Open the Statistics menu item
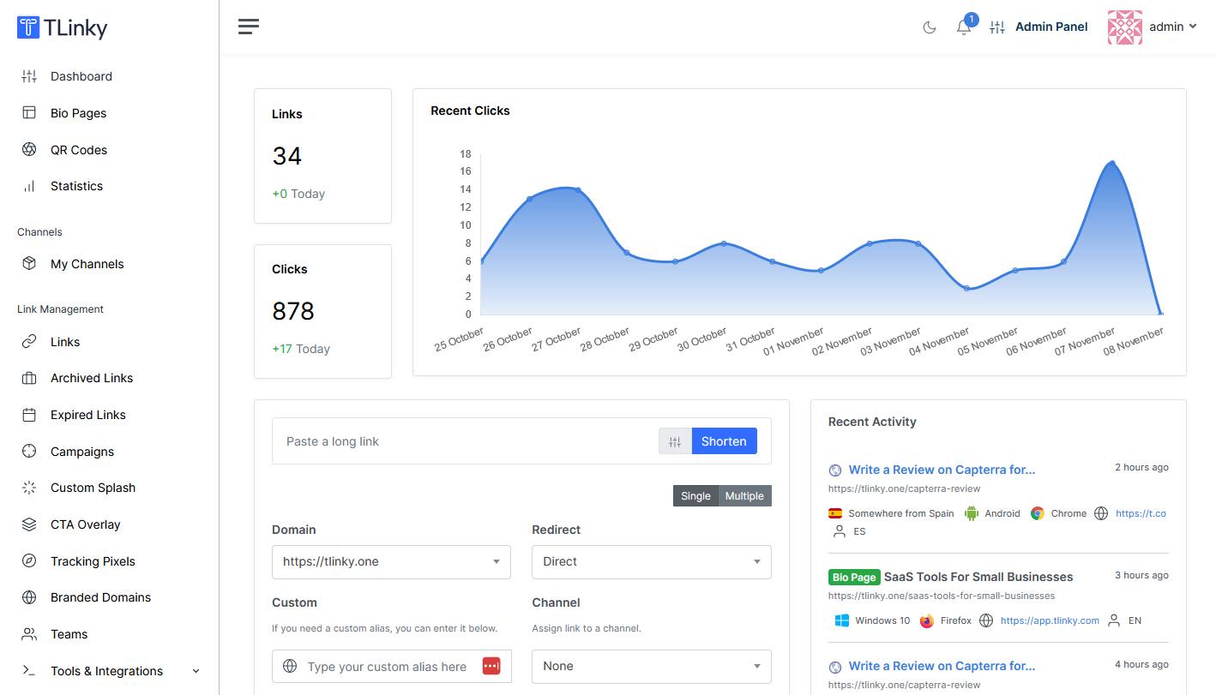This screenshot has width=1216, height=695. [x=76, y=186]
